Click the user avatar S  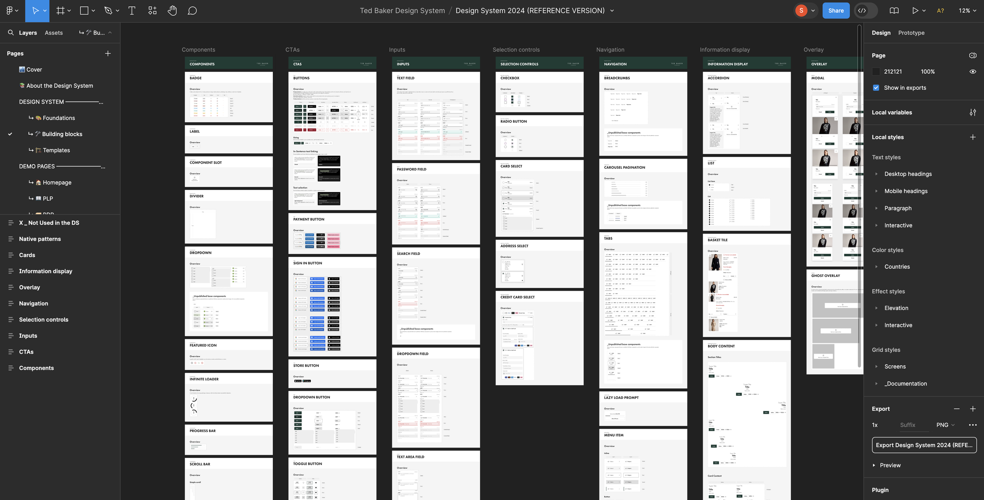click(801, 11)
